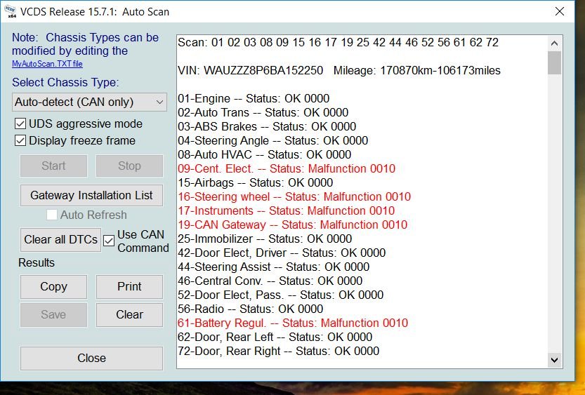Click 44-Steering Assist status line

coord(273,267)
